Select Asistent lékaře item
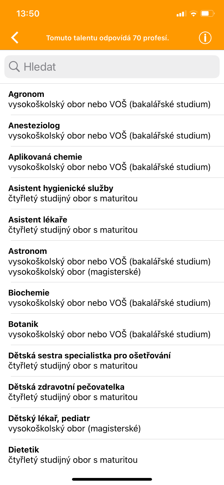Viewport: 224px width, 485px height. [112, 225]
